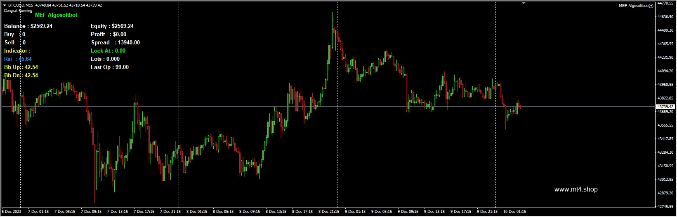Click the 6 Dec 2023 time label
Image resolution: width=677 pixels, height=217 pixels.
click(x=12, y=212)
